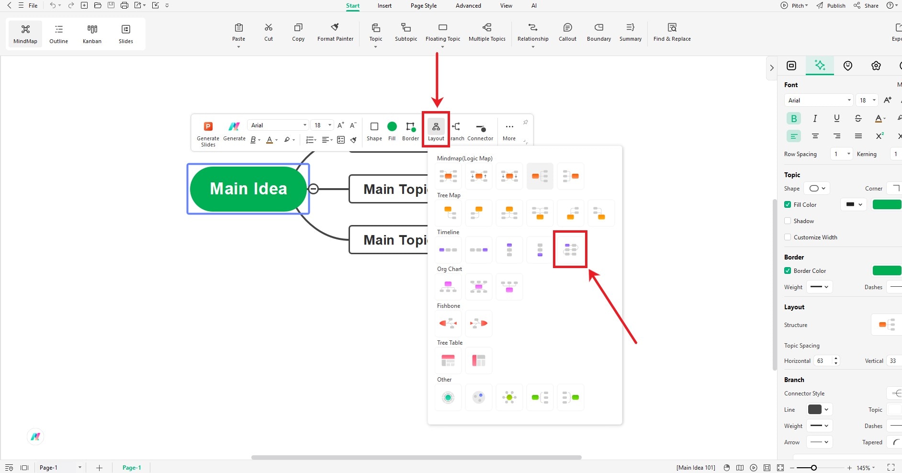Activate the Format Painter tool
The width and height of the screenshot is (902, 473).
click(335, 32)
